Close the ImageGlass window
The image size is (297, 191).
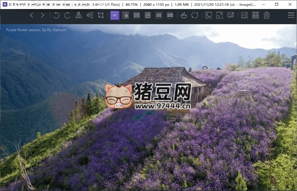tap(290, 5)
